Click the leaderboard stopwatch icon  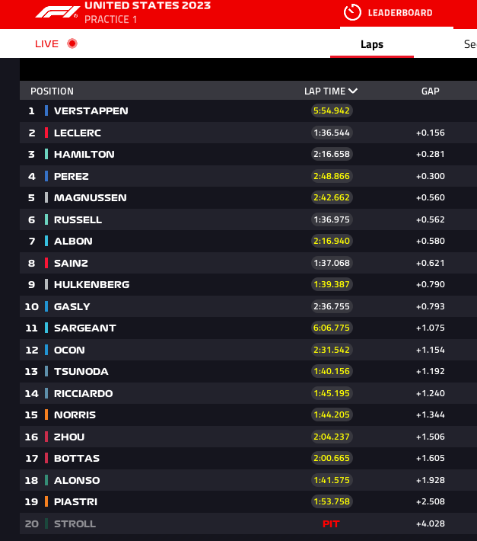pyautogui.click(x=352, y=12)
